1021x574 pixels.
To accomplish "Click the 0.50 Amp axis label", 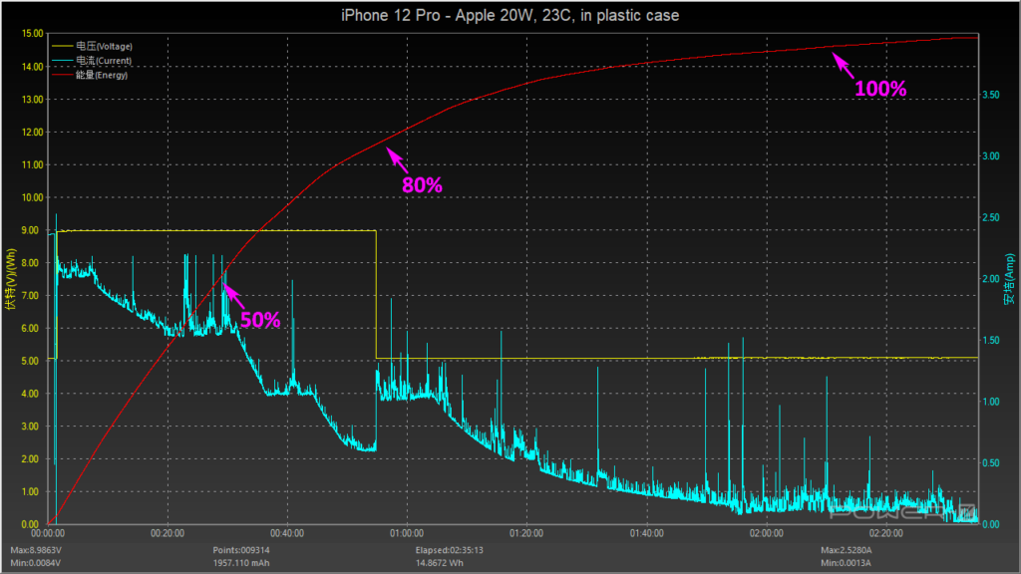I will click(x=990, y=462).
